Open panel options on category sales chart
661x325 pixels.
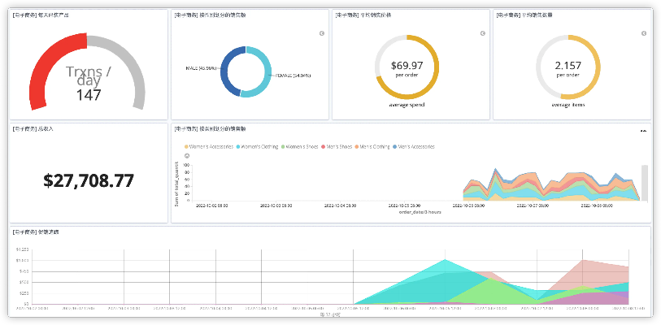(643, 130)
